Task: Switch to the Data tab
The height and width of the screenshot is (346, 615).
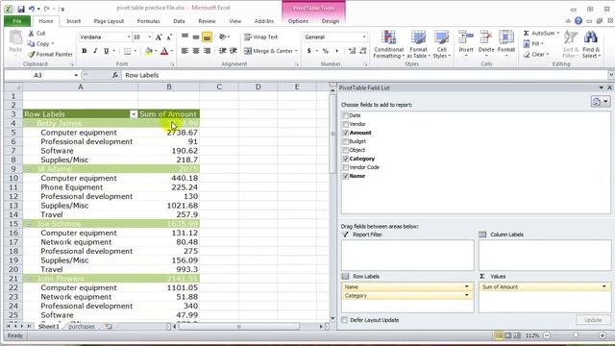Action: point(179,21)
